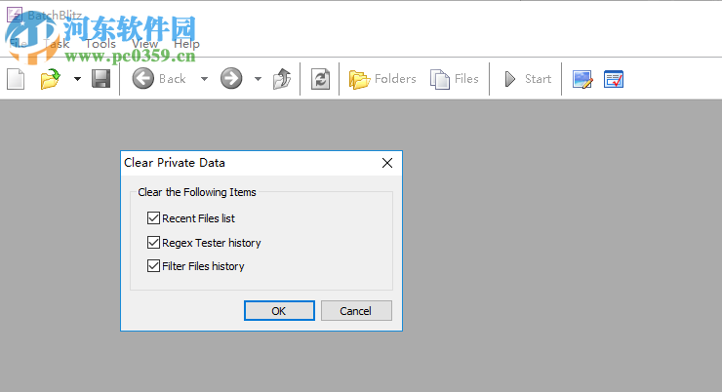Close the Clear Private Data dialog
Screen dimensions: 722x392
pos(387,163)
